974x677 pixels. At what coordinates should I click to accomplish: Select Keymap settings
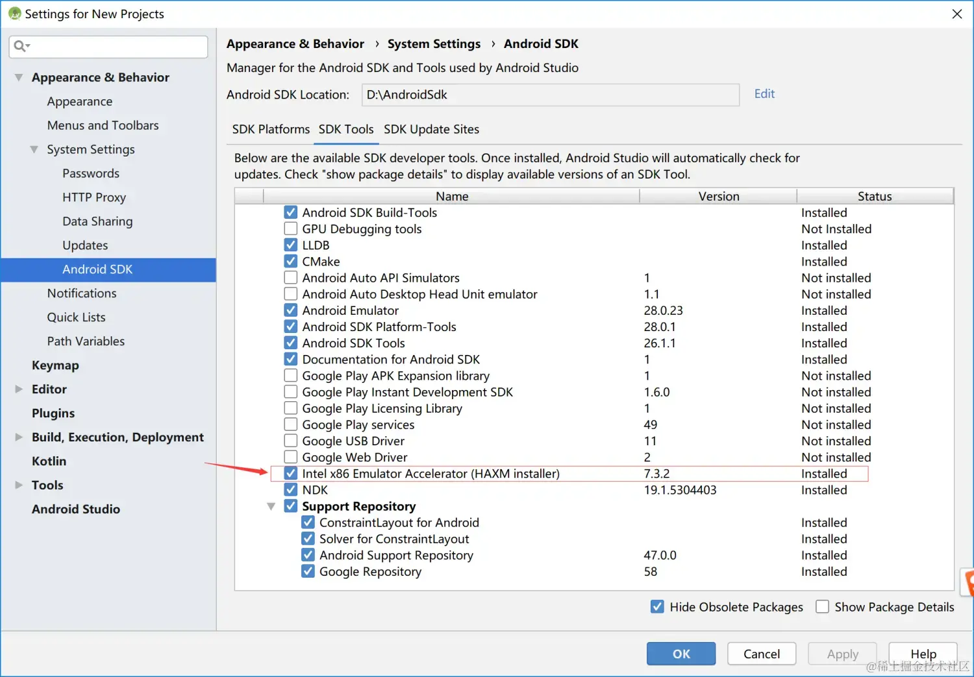point(55,365)
